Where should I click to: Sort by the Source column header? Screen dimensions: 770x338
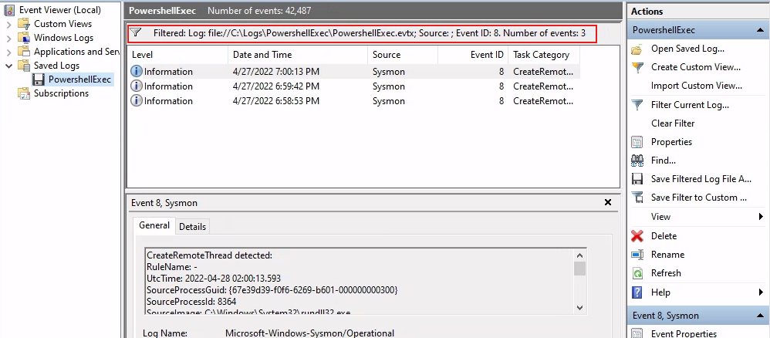[x=403, y=55]
